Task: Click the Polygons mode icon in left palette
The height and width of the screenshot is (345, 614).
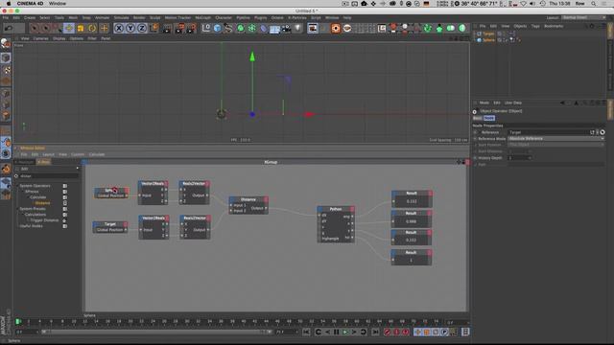Action: click(x=6, y=116)
